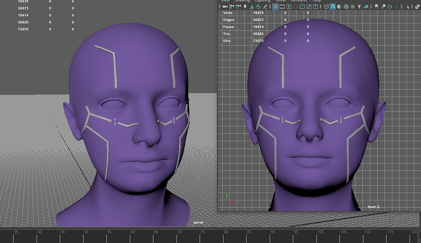Image resolution: width=421 pixels, height=243 pixels.
Task: Click the Image Plane icon
Action: tap(252, 6)
